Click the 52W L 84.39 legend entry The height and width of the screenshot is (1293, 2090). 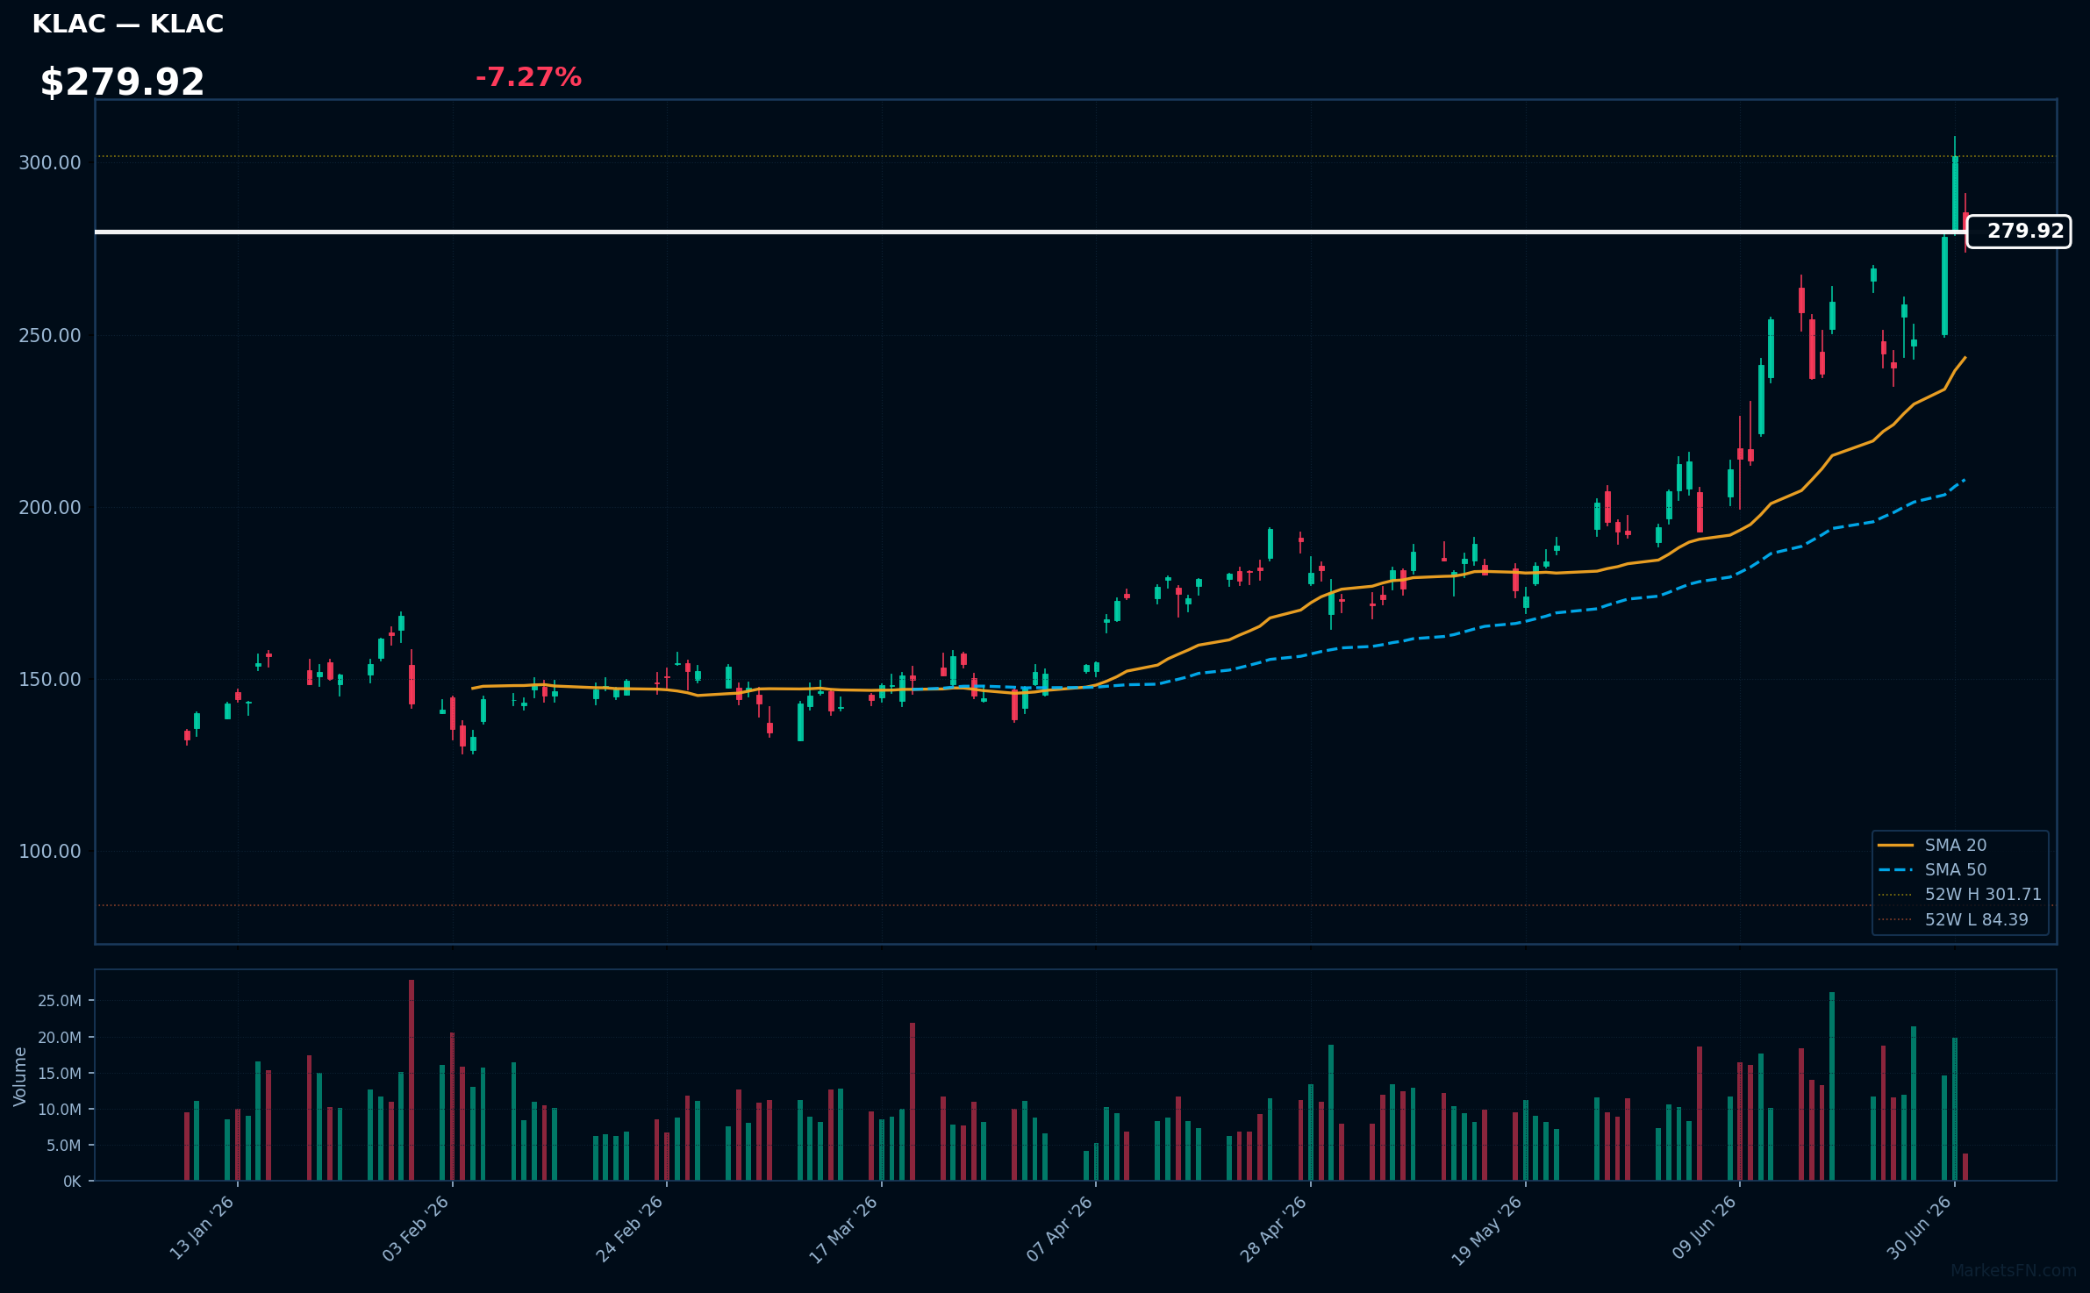point(1953,919)
